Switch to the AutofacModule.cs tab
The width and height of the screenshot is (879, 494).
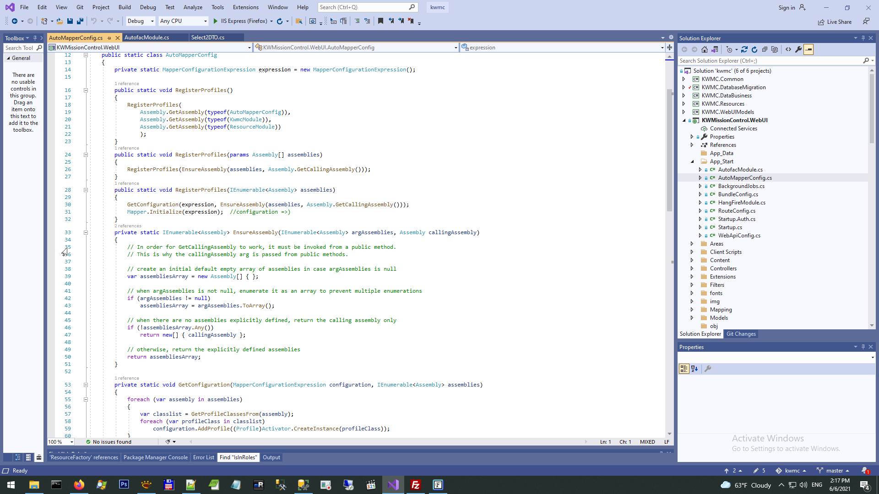(x=146, y=38)
